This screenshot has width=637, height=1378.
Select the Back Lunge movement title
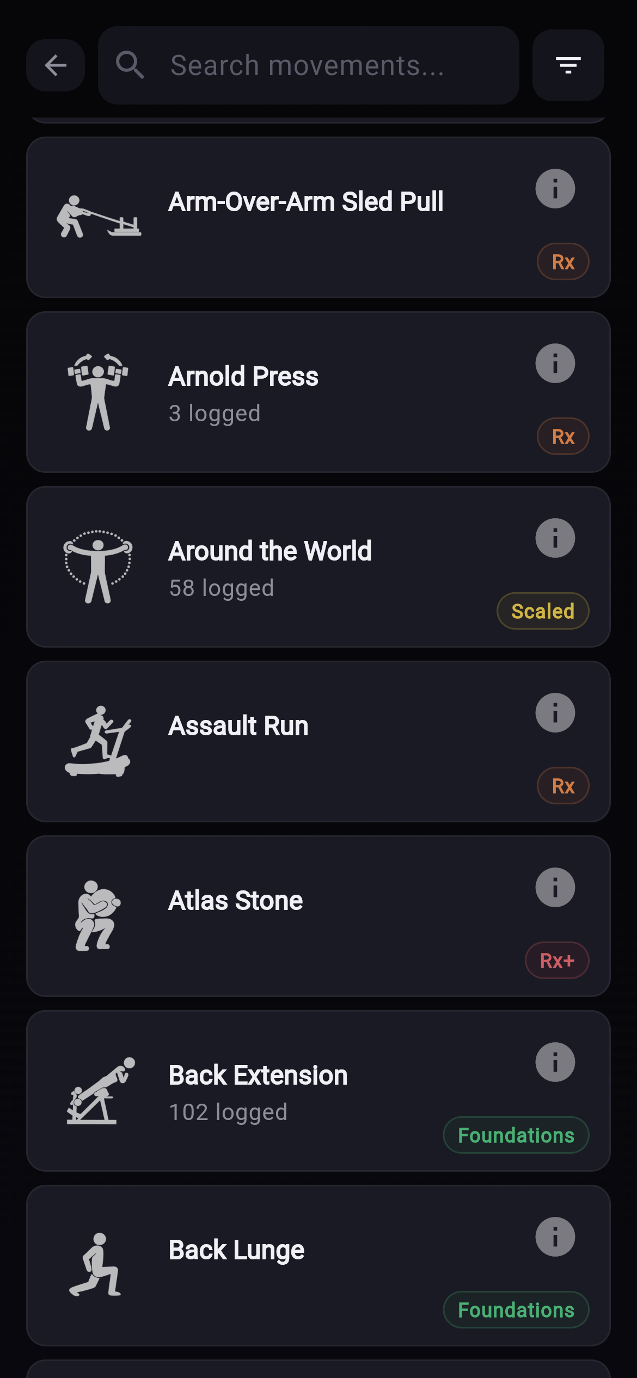tap(236, 1250)
